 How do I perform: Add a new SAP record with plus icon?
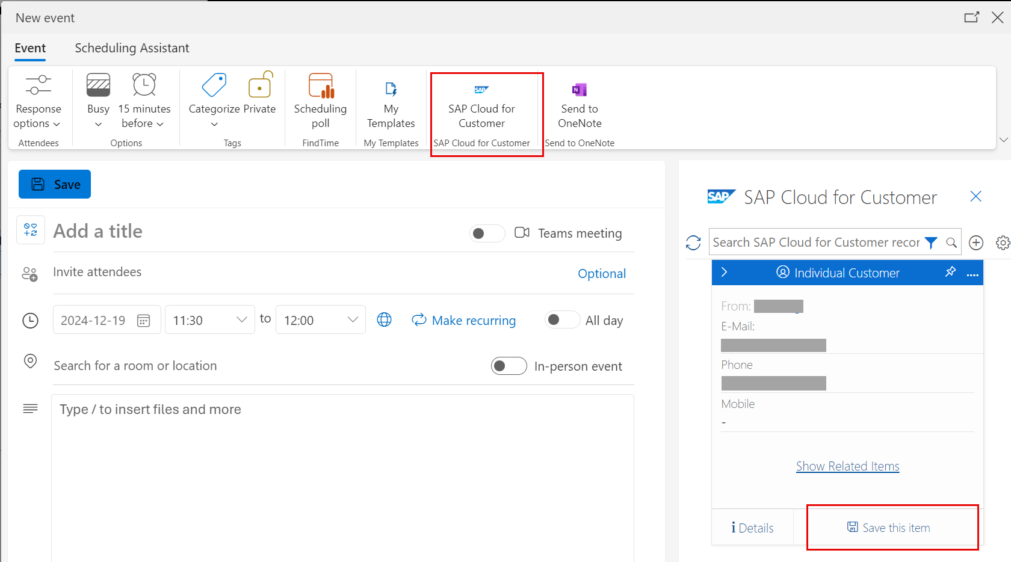pos(976,242)
